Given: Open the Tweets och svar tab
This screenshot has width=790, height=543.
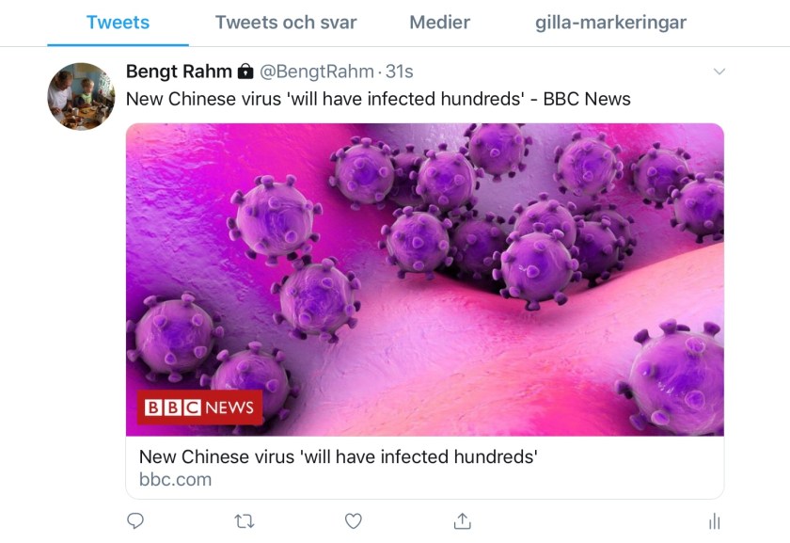Looking at the screenshot, I should click(286, 23).
